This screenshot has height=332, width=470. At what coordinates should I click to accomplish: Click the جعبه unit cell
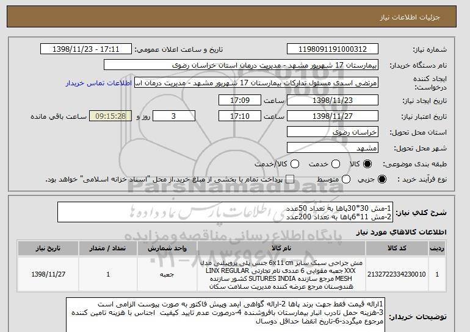tap(167, 274)
